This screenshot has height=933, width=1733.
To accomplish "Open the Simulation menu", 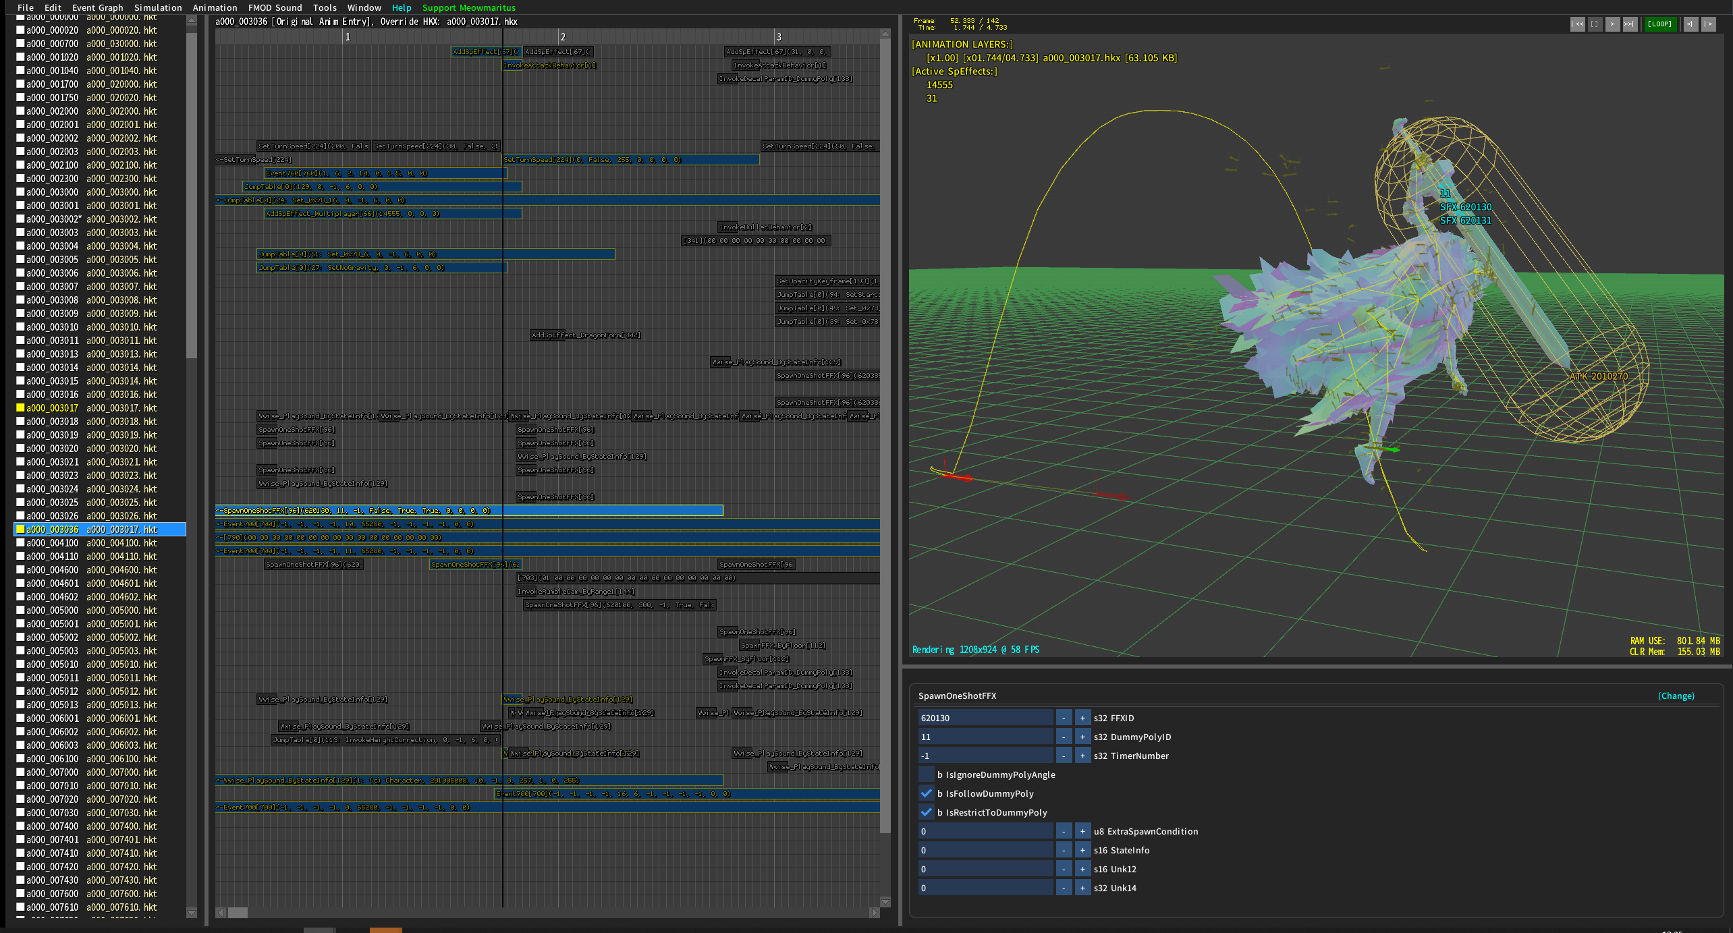I will [158, 7].
